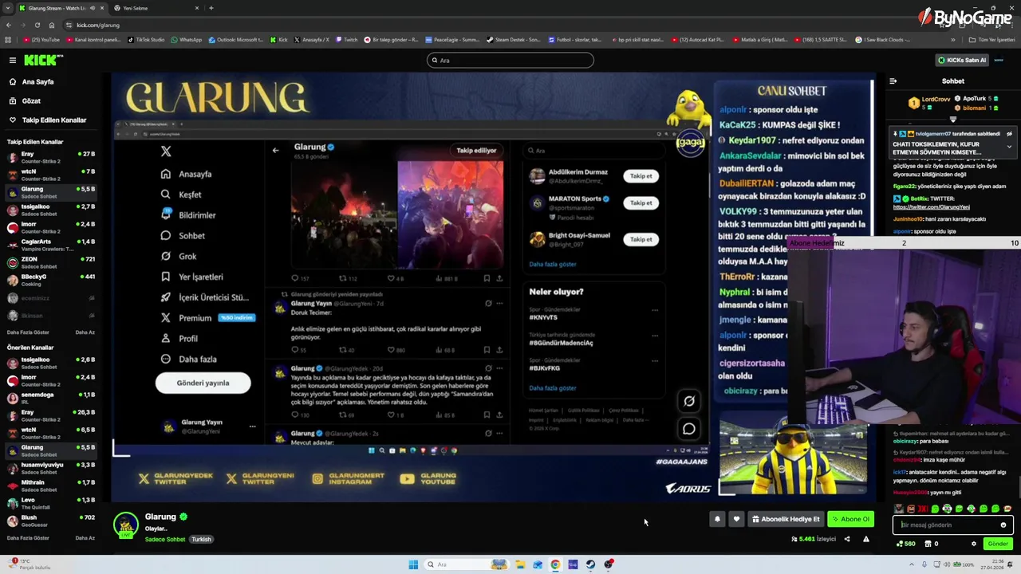Open ZEON channel in followed list

tap(51, 262)
